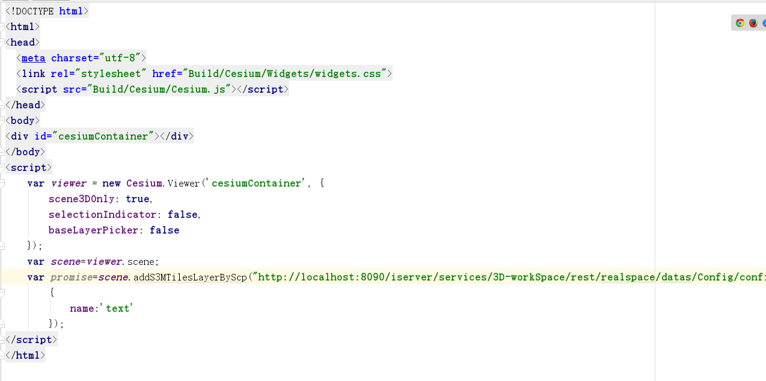Viewport: 766px width, 381px height.
Task: Click the 'text' name string value
Action: pos(119,308)
